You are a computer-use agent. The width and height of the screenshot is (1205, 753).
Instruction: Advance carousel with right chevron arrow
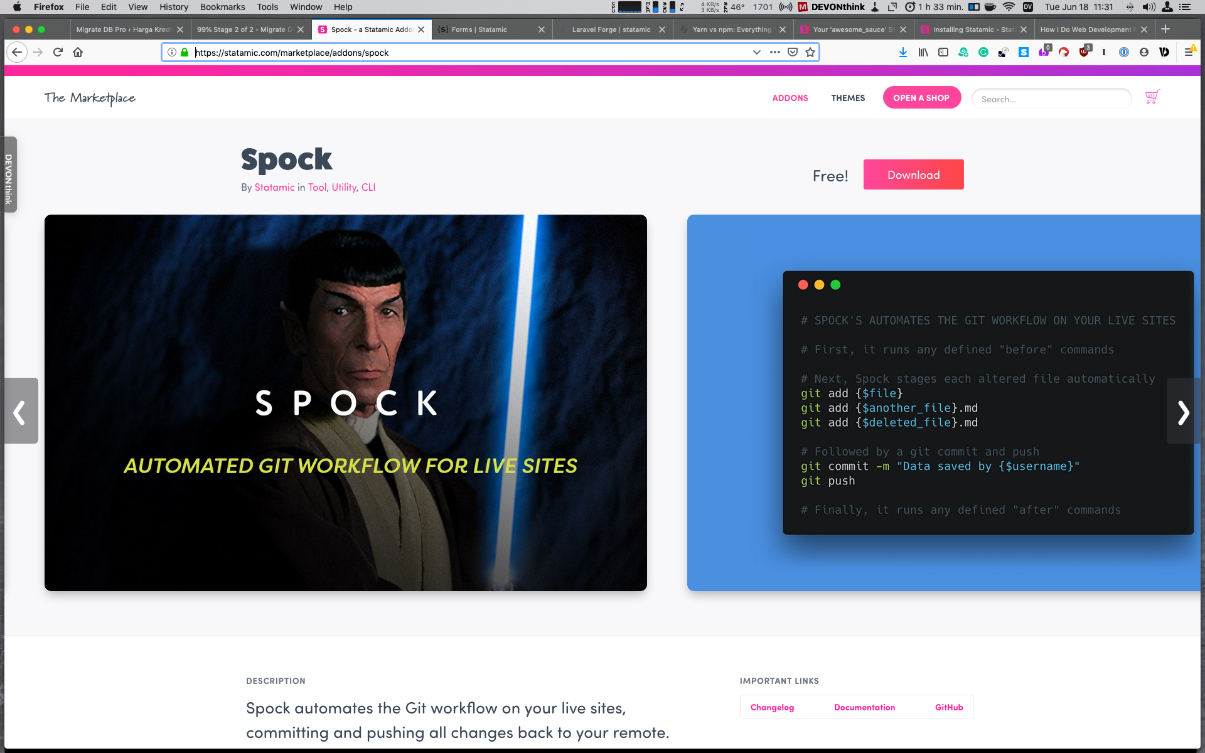pos(1184,412)
